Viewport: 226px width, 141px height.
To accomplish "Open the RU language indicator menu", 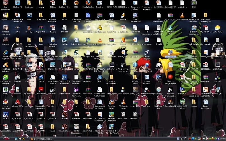I will (x=178, y=139).
